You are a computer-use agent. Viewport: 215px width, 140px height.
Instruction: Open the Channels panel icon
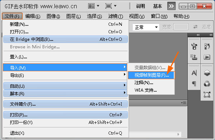[207, 83]
